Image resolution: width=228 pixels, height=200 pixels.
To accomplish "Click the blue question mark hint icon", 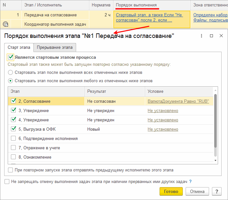I will 190,181.
